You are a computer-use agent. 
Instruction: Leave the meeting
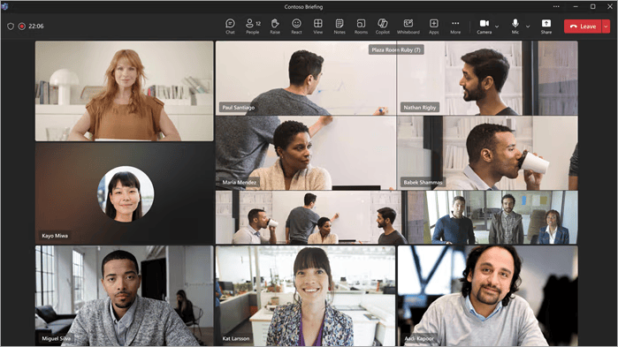583,26
